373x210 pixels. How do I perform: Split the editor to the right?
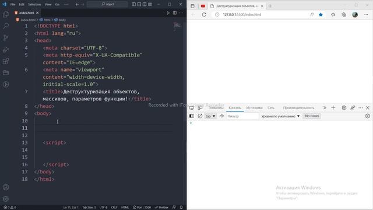pyautogui.click(x=175, y=13)
